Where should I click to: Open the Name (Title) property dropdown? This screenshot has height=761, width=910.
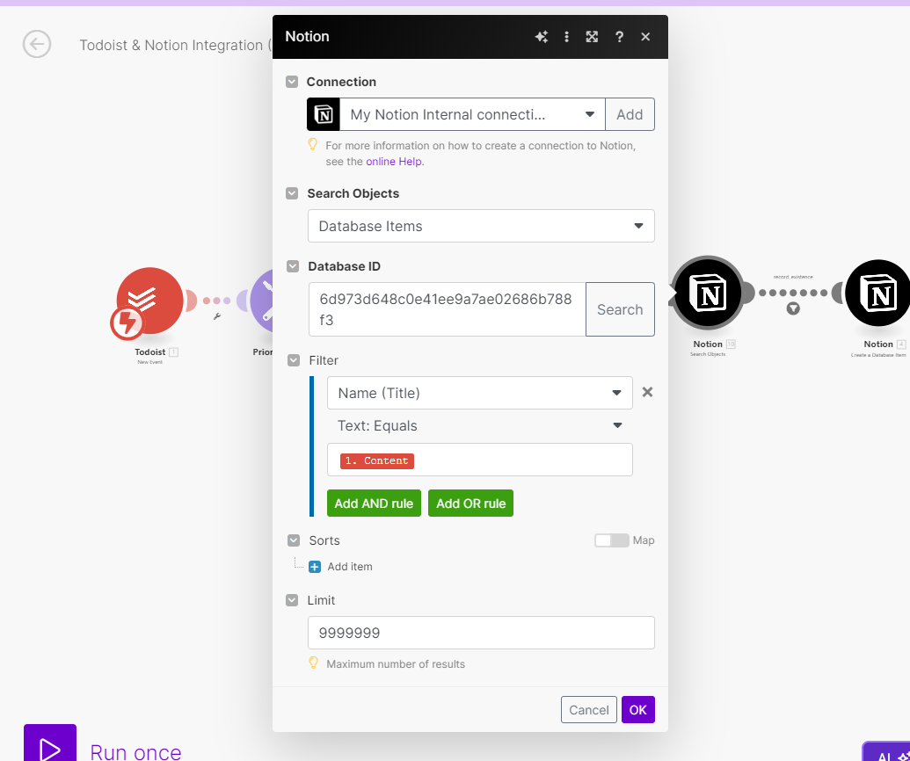pos(480,393)
